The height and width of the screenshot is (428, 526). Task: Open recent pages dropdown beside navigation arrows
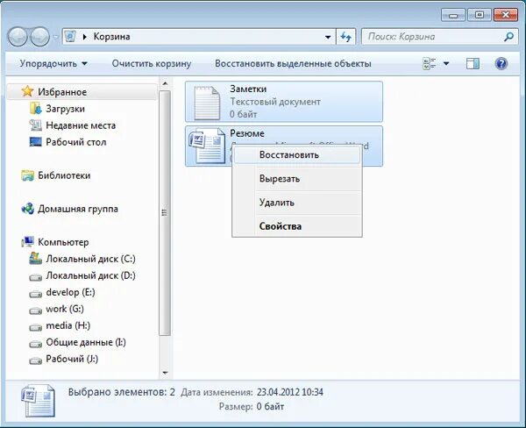(x=56, y=37)
